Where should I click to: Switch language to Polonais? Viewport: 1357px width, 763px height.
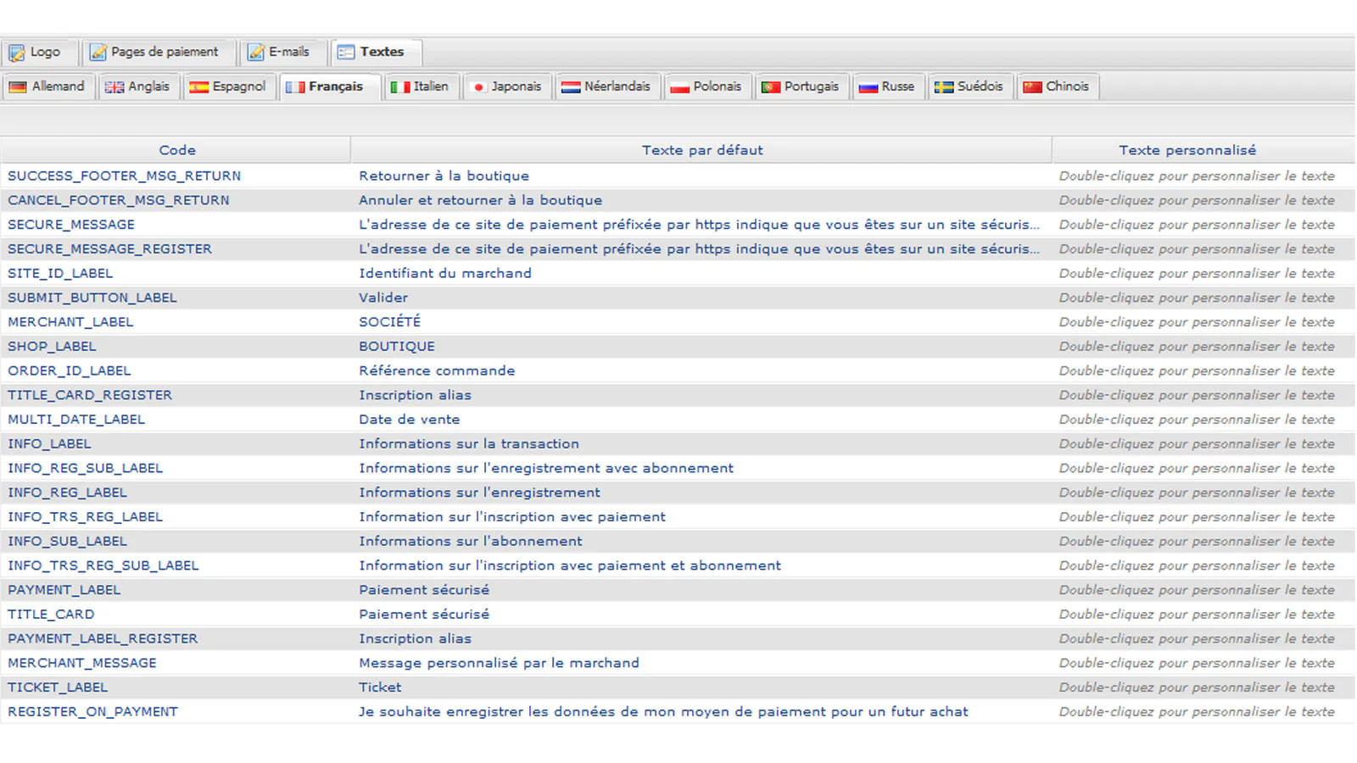point(707,86)
